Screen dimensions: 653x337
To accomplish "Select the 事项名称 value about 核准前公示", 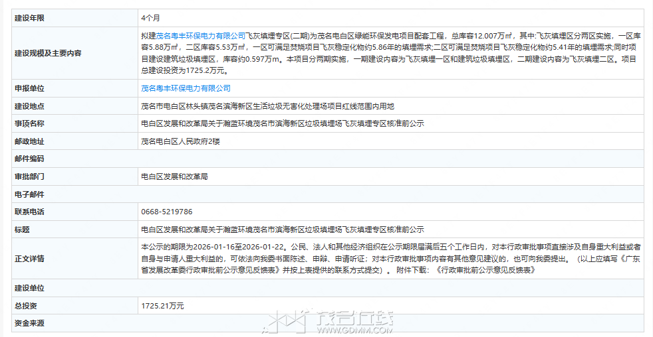I will point(283,124).
